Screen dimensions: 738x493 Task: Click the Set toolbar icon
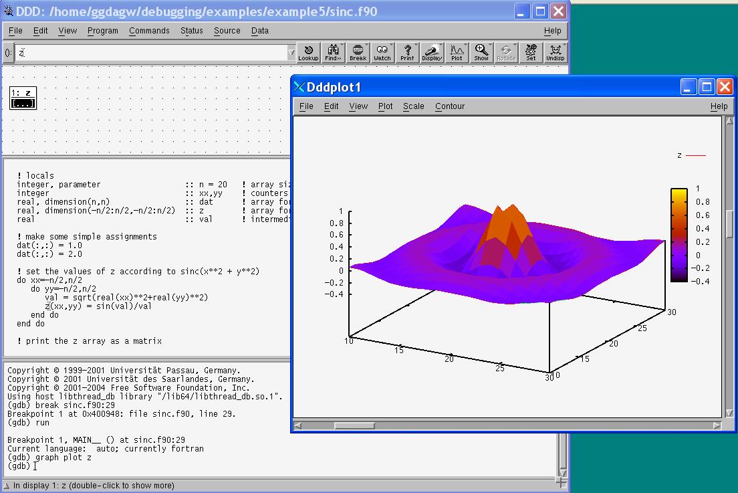pos(531,53)
